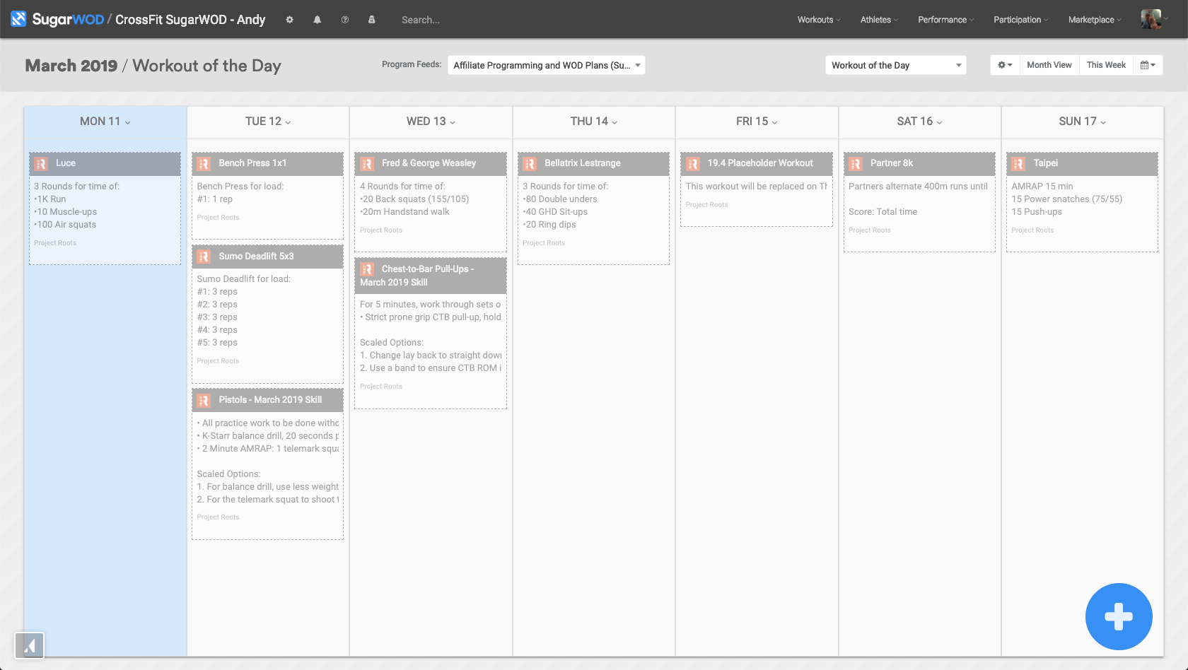Screen dimensions: 1188x670
Task: Open calendar options gear dropdown
Action: coord(1005,65)
